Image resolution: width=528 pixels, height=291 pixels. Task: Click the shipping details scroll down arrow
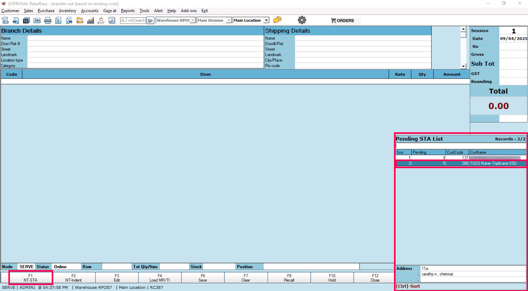coord(463,66)
